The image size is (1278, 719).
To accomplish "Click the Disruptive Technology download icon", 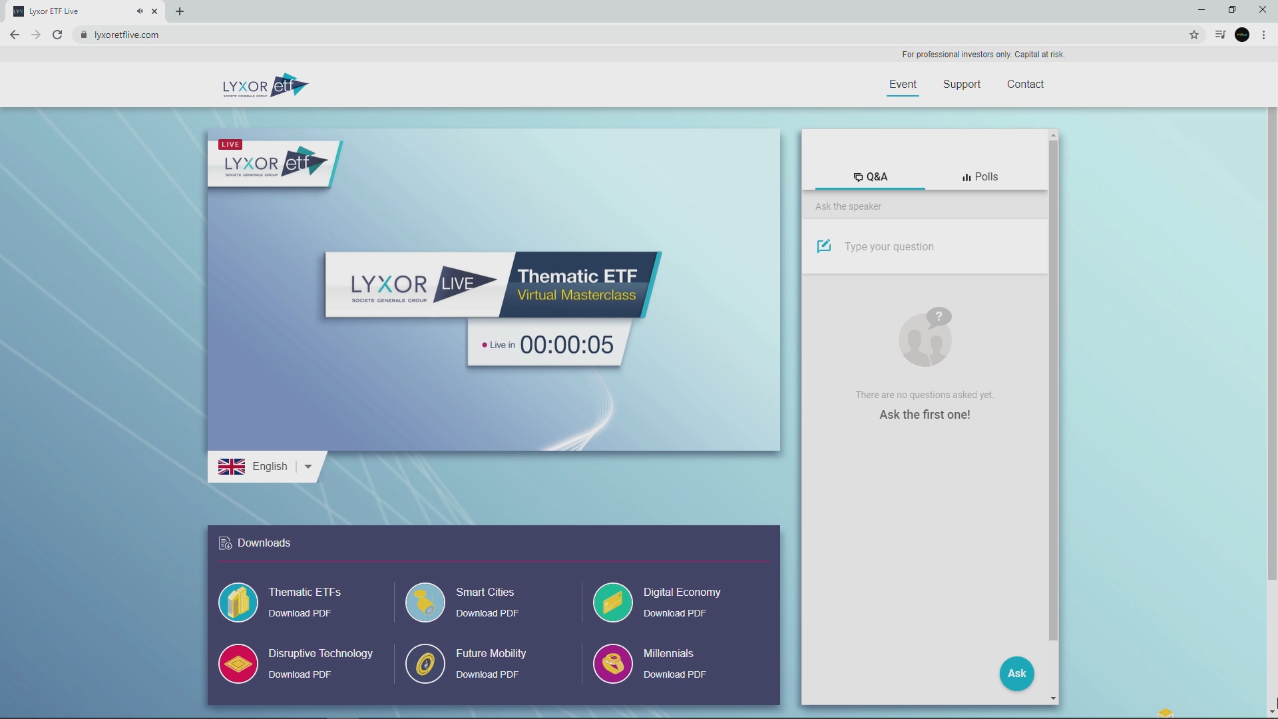I will (x=238, y=664).
